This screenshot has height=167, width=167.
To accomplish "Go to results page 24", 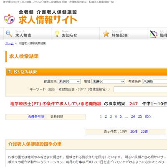I will [133, 116].
